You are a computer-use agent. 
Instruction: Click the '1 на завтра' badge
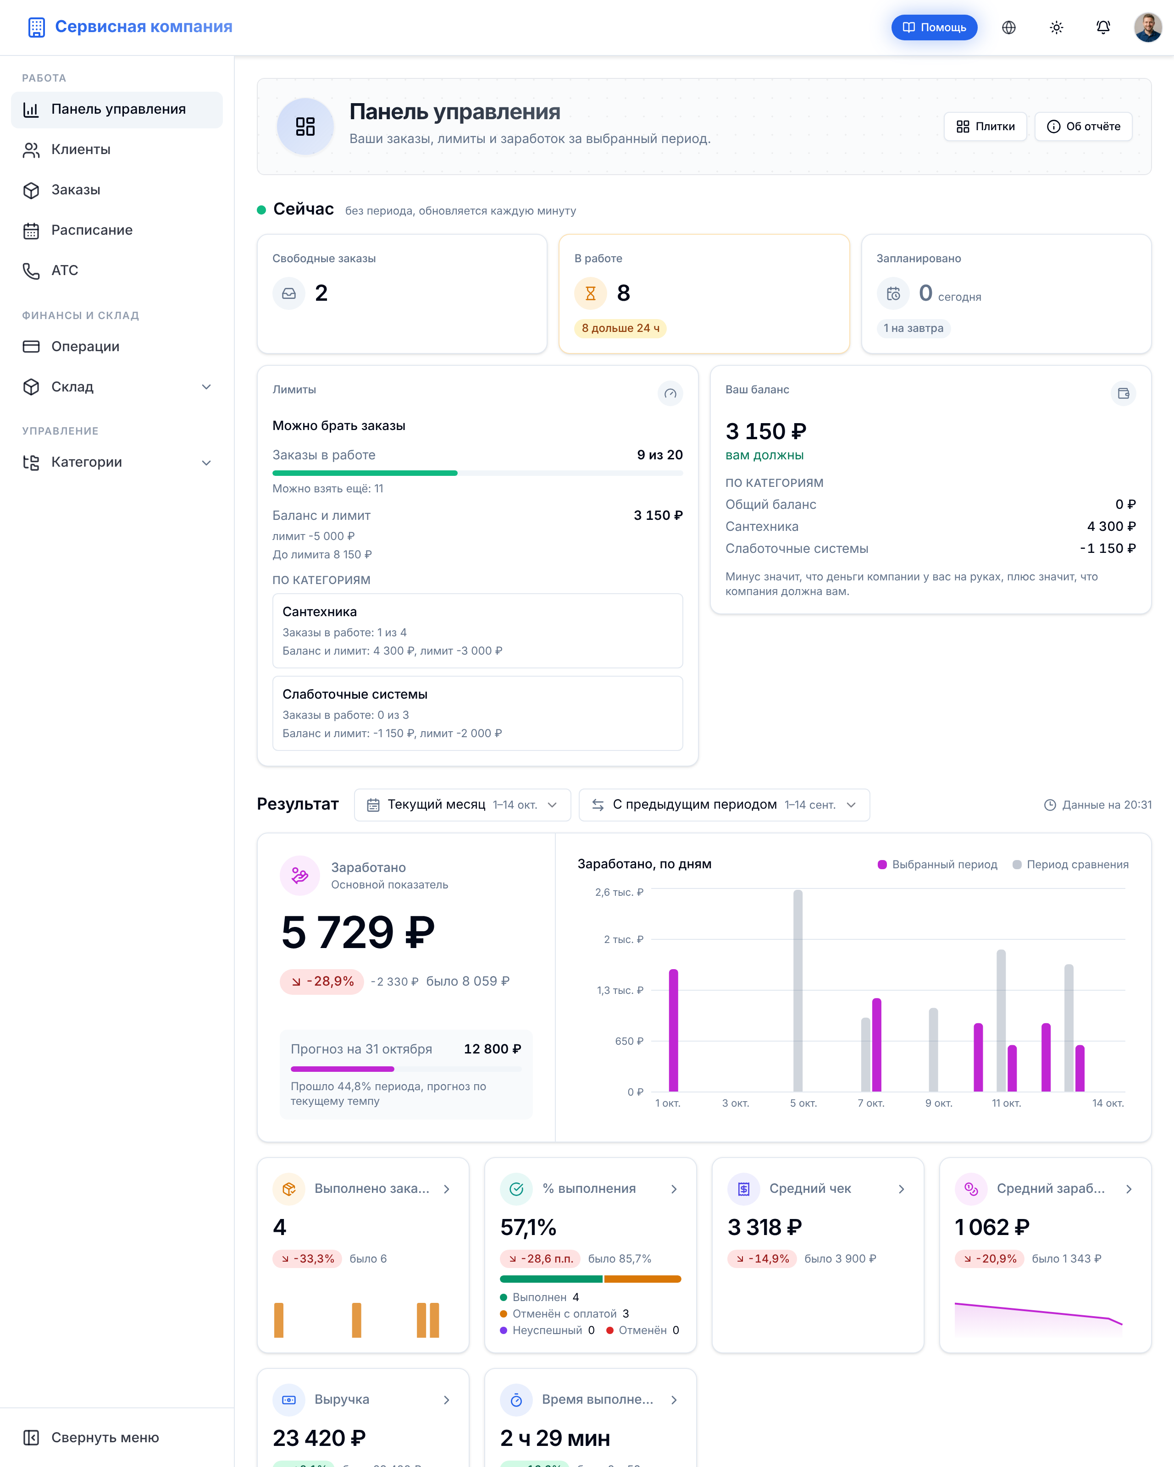click(914, 328)
